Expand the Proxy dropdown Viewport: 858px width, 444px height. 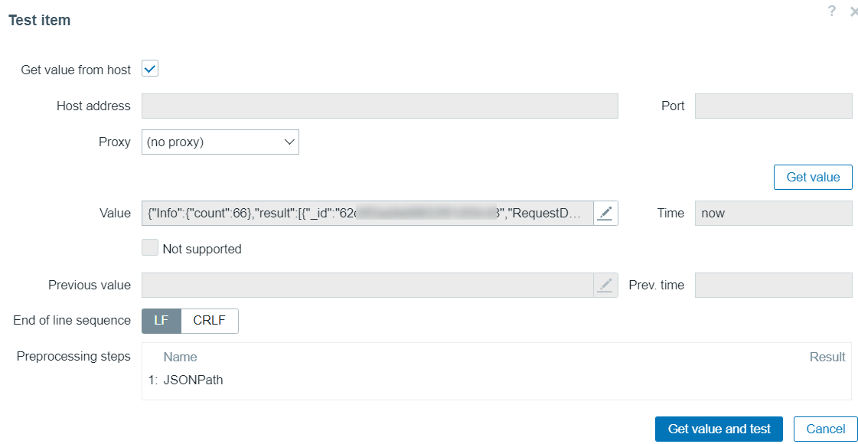(220, 142)
